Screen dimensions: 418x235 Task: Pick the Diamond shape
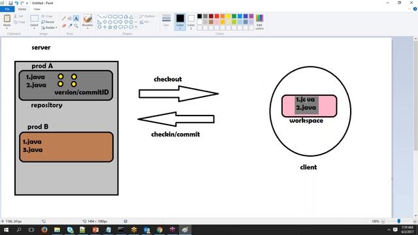click(x=104, y=22)
